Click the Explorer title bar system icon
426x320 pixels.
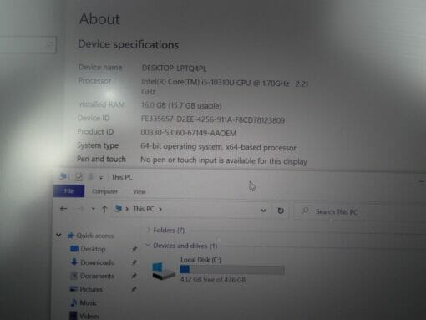(x=63, y=176)
